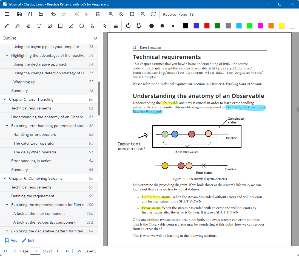
Task: Choose the largest stroke thickness dot
Action: tap(152, 26)
